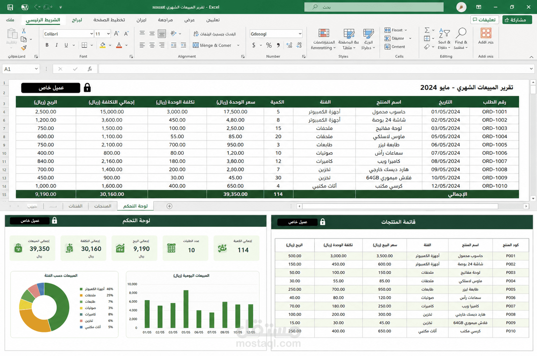Open Conditional Formatting icon
Viewport: 537px width, 356px height.
pos(323,33)
